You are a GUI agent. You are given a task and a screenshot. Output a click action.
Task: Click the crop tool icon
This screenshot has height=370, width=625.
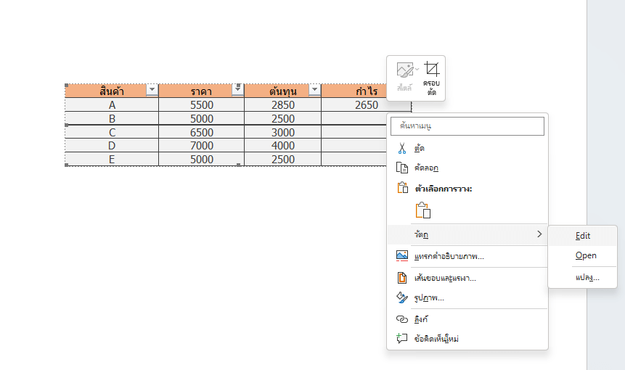pos(432,70)
